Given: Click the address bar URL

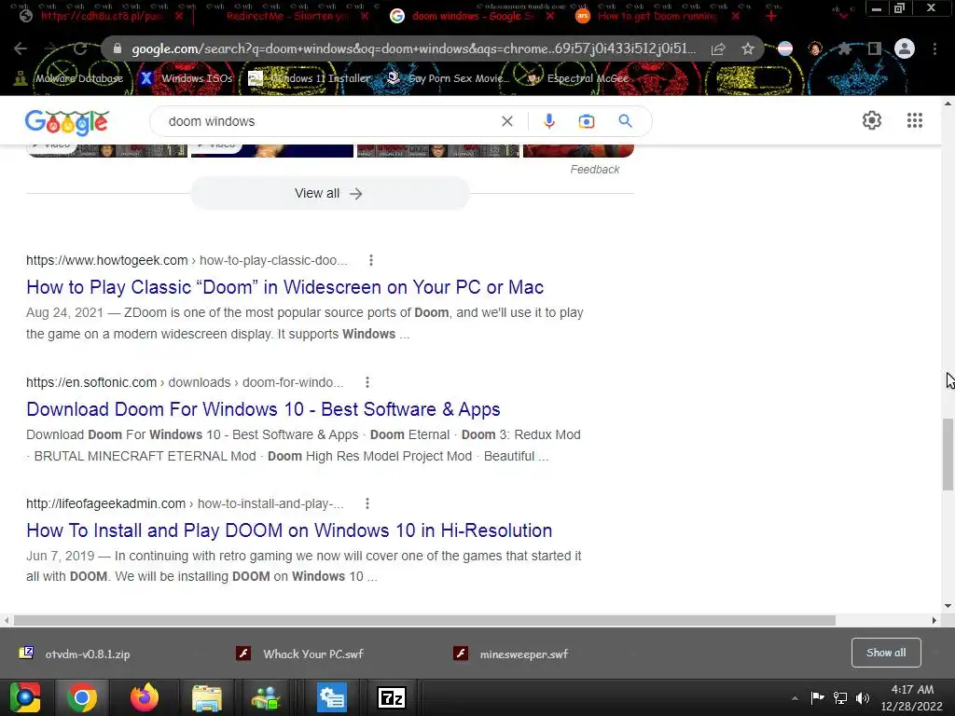Looking at the screenshot, I should pos(414,48).
